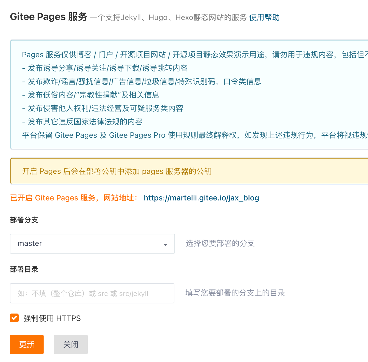Click the line 发布侵害他人权利 in the notice
Image resolution: width=368 pixels, height=362 pixels.
point(103,108)
